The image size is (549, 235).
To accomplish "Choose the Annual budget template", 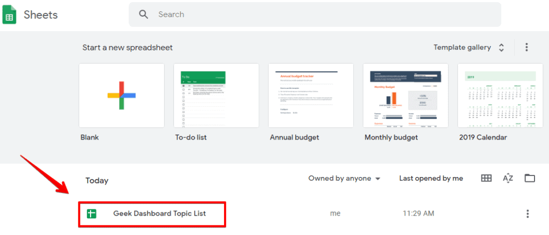I will pyautogui.click(x=311, y=96).
